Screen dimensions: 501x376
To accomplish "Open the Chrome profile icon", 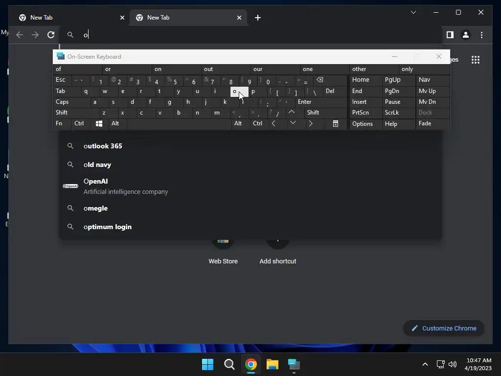I will click(x=466, y=35).
